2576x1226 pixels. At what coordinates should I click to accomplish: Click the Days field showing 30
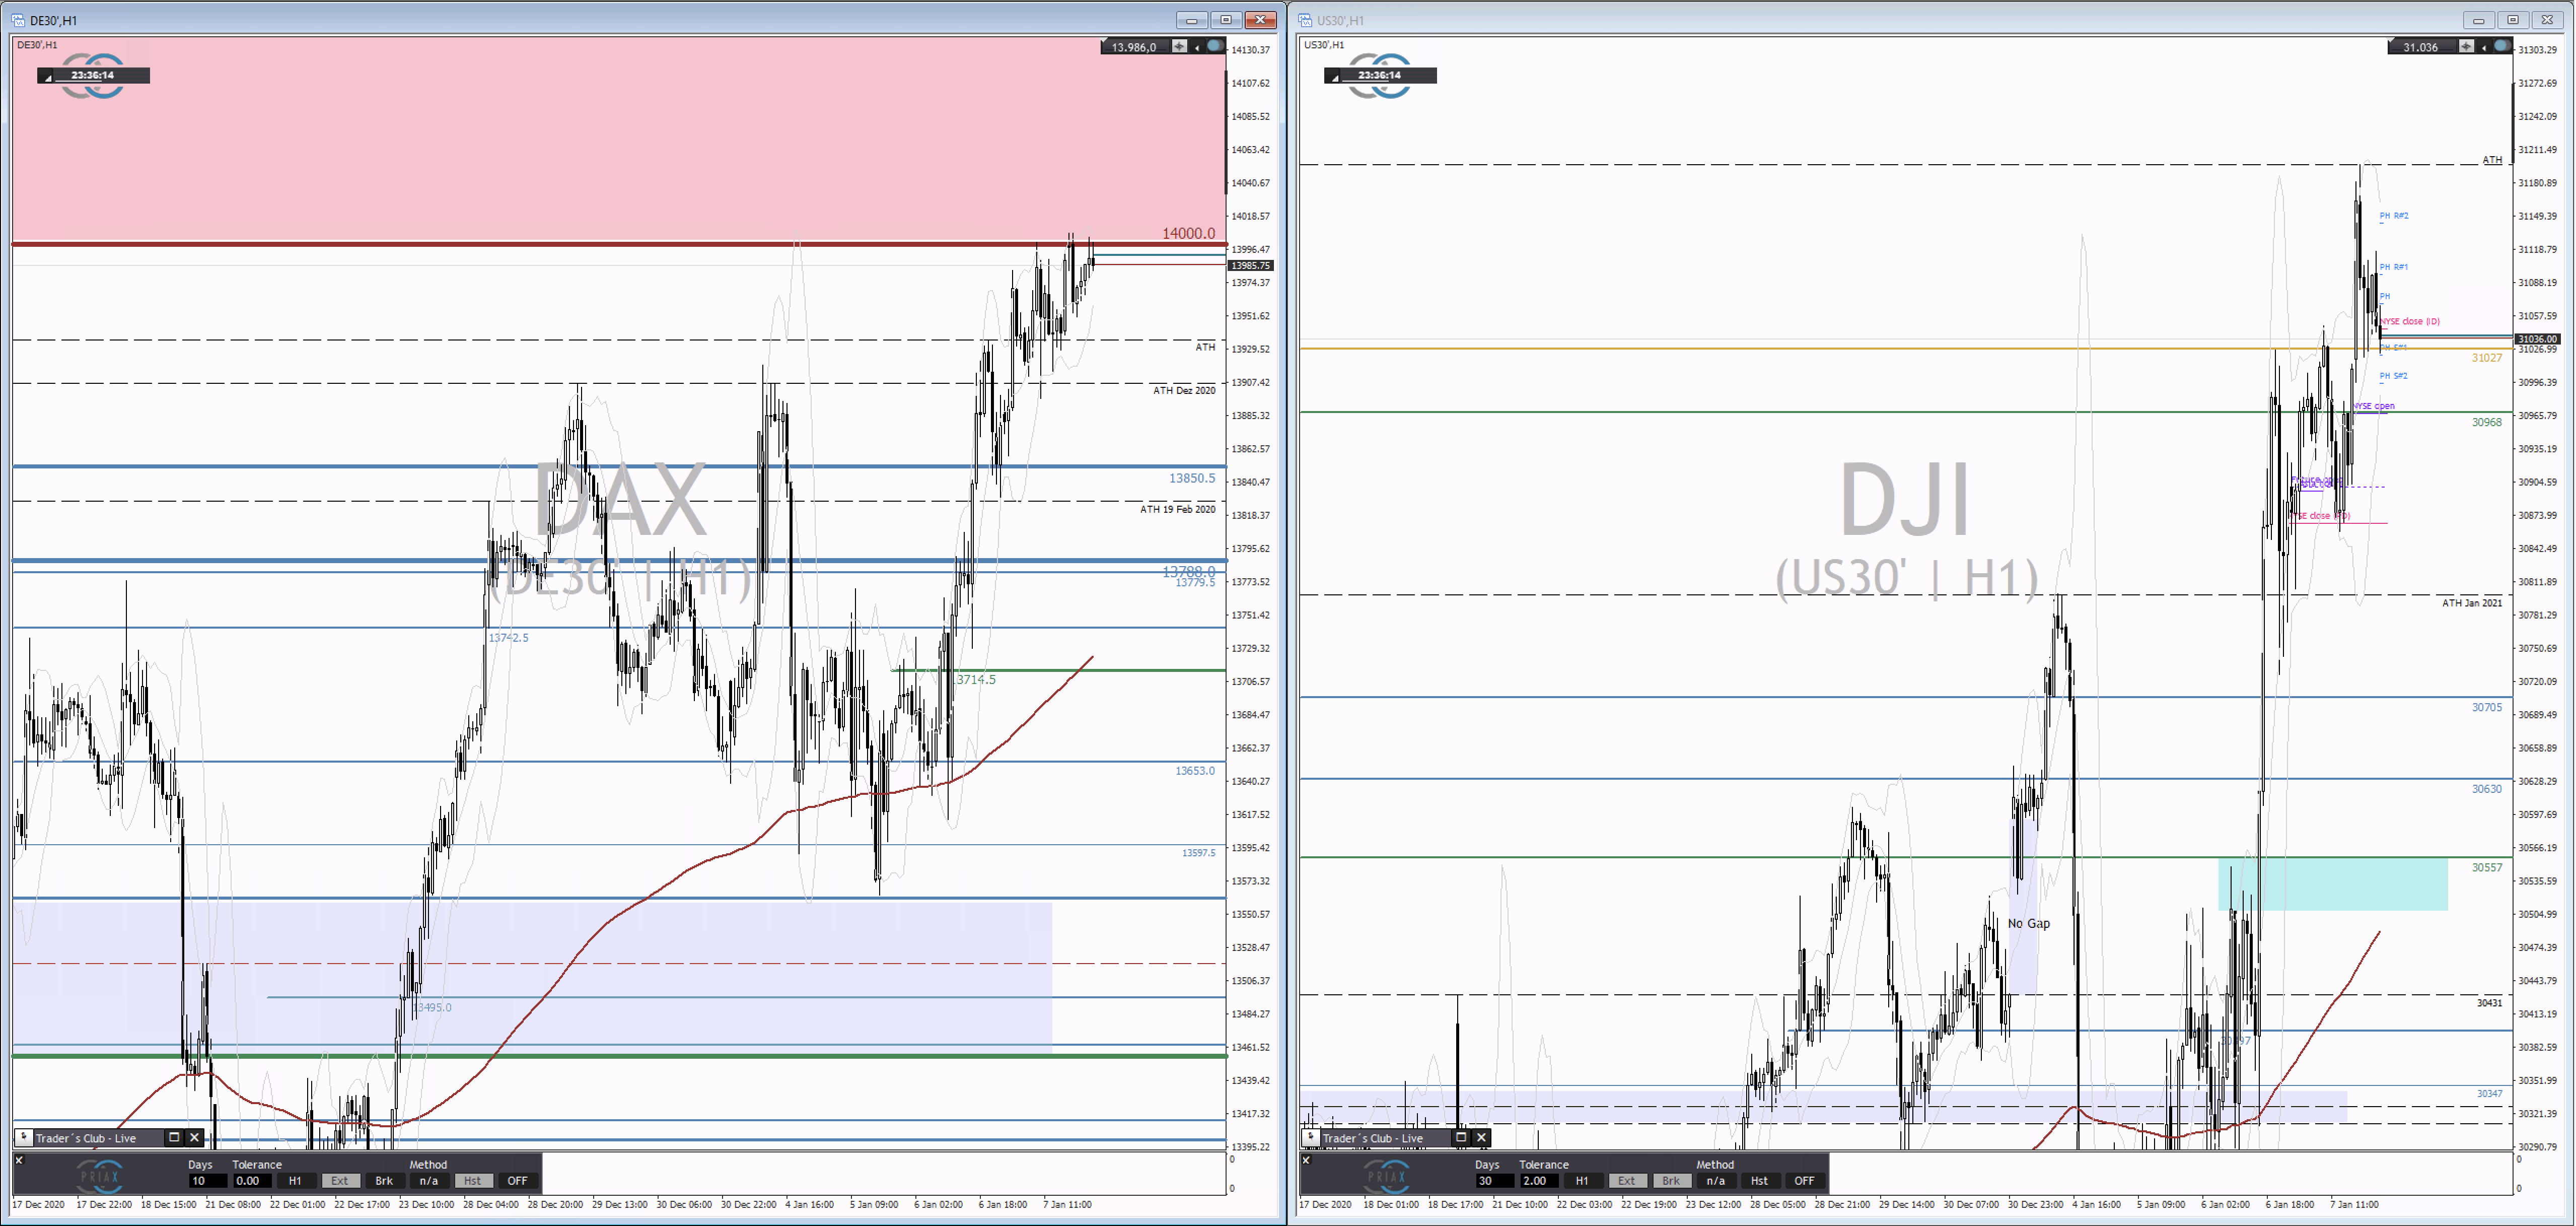(x=1494, y=1181)
